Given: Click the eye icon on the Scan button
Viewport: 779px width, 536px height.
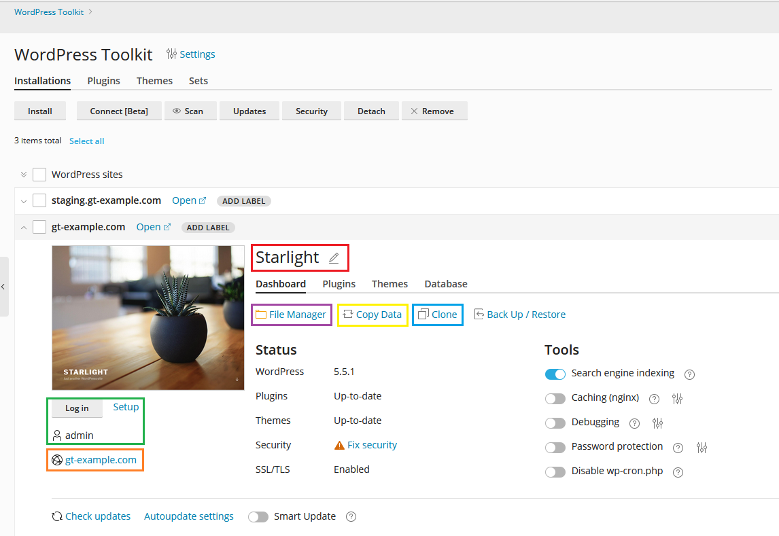Looking at the screenshot, I should tap(176, 111).
